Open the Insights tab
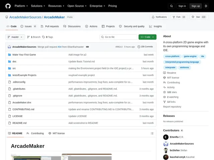The width and height of the screenshot is (214, 160). 155,26
